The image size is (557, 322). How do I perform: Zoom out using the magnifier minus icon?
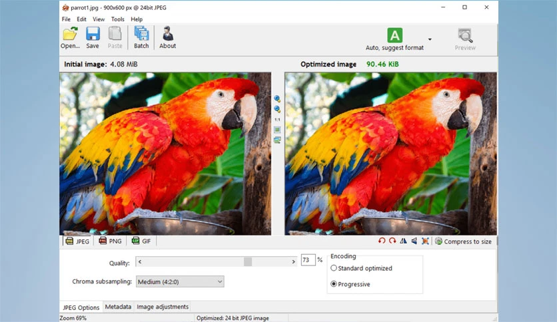(277, 109)
